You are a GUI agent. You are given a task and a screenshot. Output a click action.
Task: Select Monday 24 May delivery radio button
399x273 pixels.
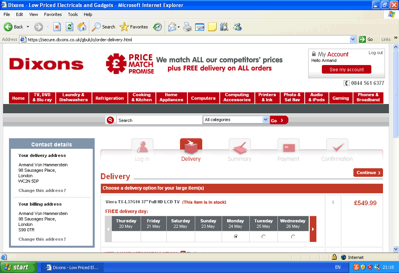(236, 237)
